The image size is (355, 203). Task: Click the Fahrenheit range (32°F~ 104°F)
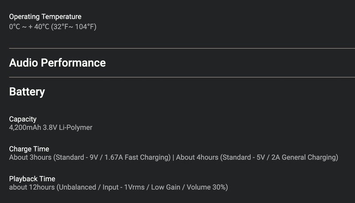pos(74,27)
